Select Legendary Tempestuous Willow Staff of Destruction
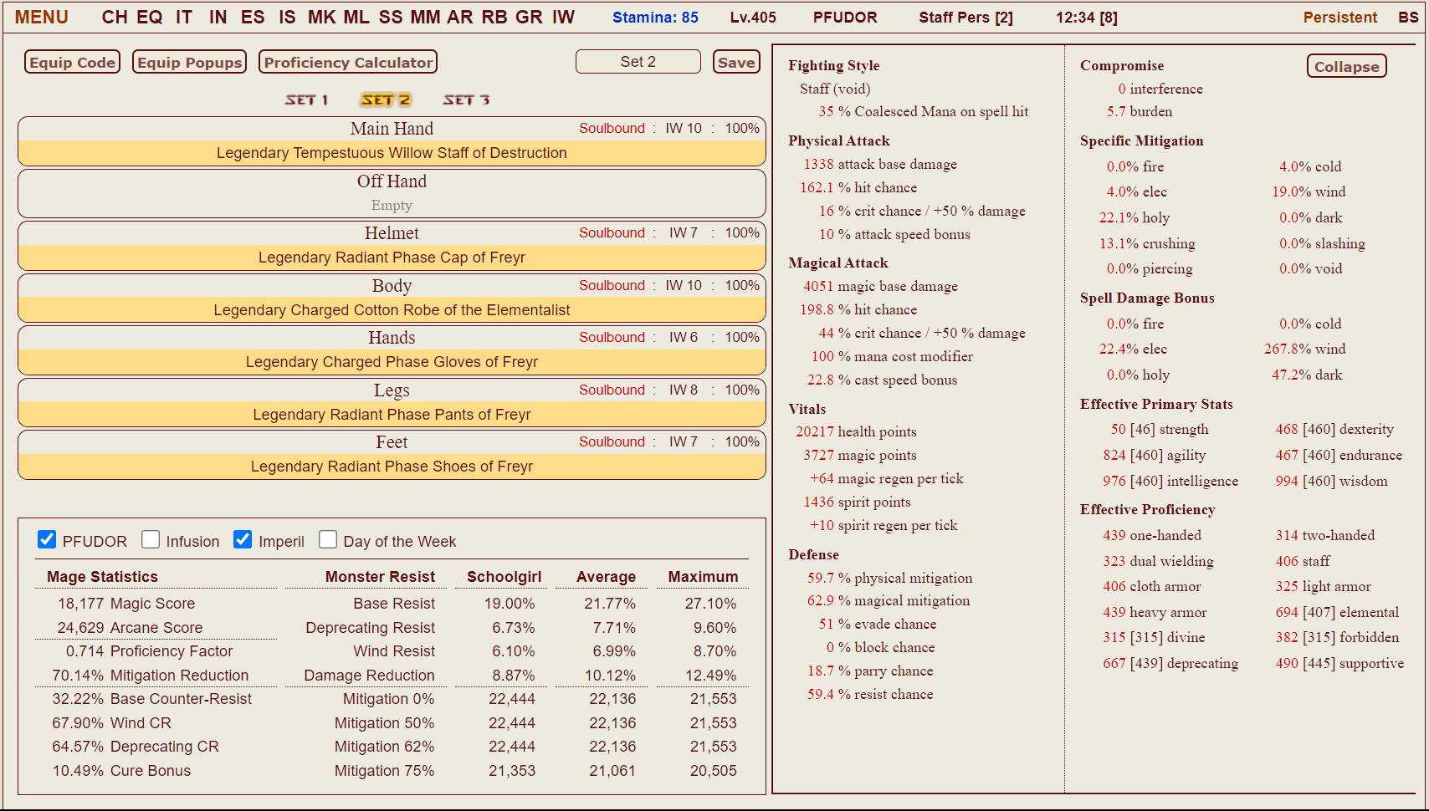Image resolution: width=1429 pixels, height=811 pixels. pos(392,153)
